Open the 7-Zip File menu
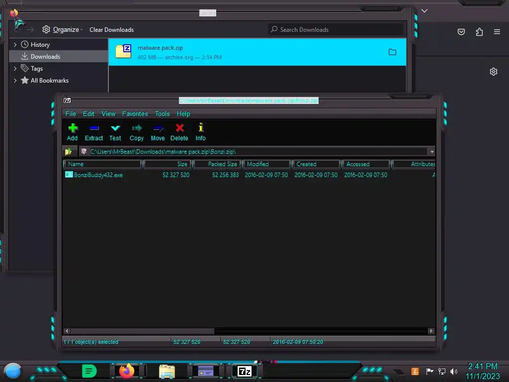509x382 pixels. tap(71, 114)
